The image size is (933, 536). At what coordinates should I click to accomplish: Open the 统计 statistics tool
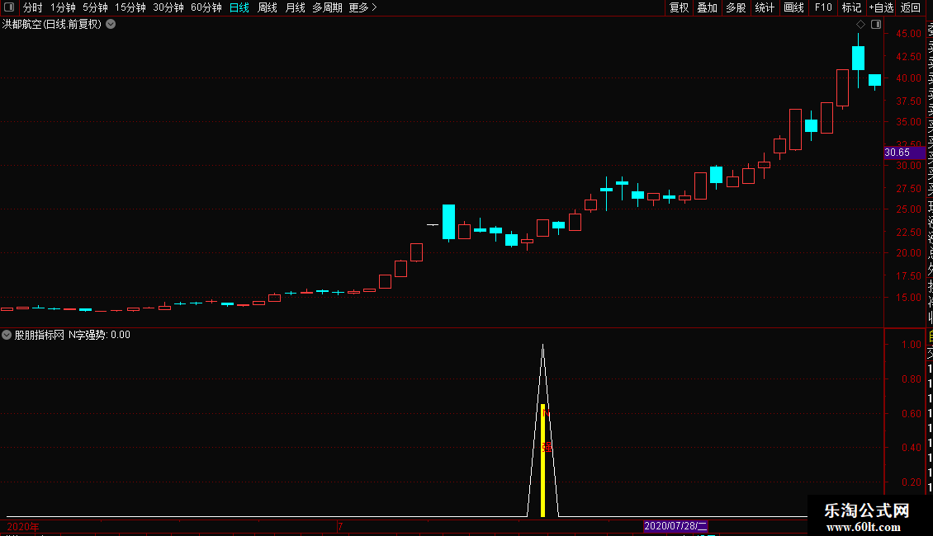(765, 7)
